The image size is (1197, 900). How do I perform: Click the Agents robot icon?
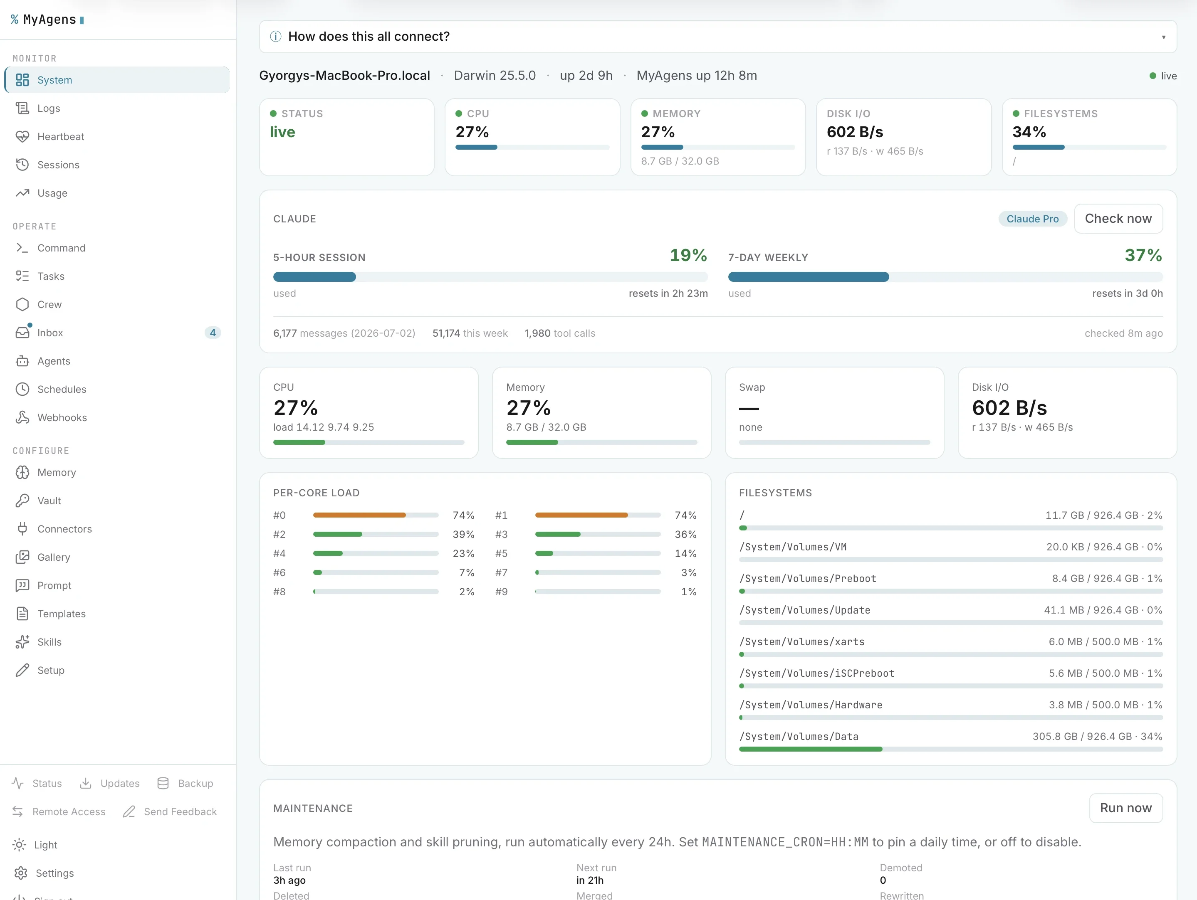pyautogui.click(x=22, y=361)
